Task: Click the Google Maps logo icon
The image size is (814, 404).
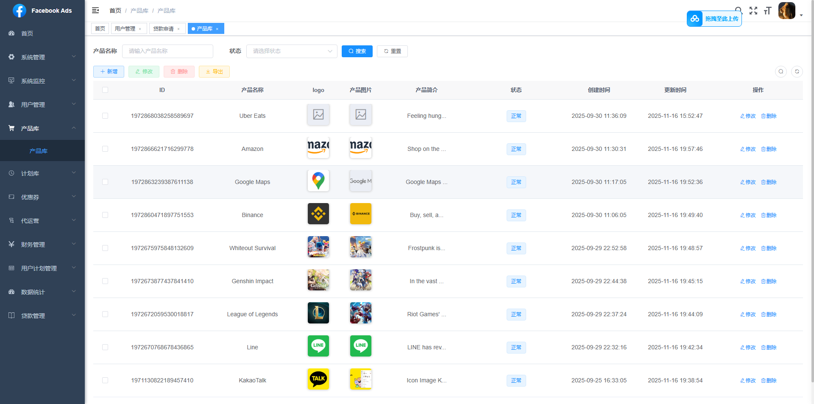Action: point(318,181)
